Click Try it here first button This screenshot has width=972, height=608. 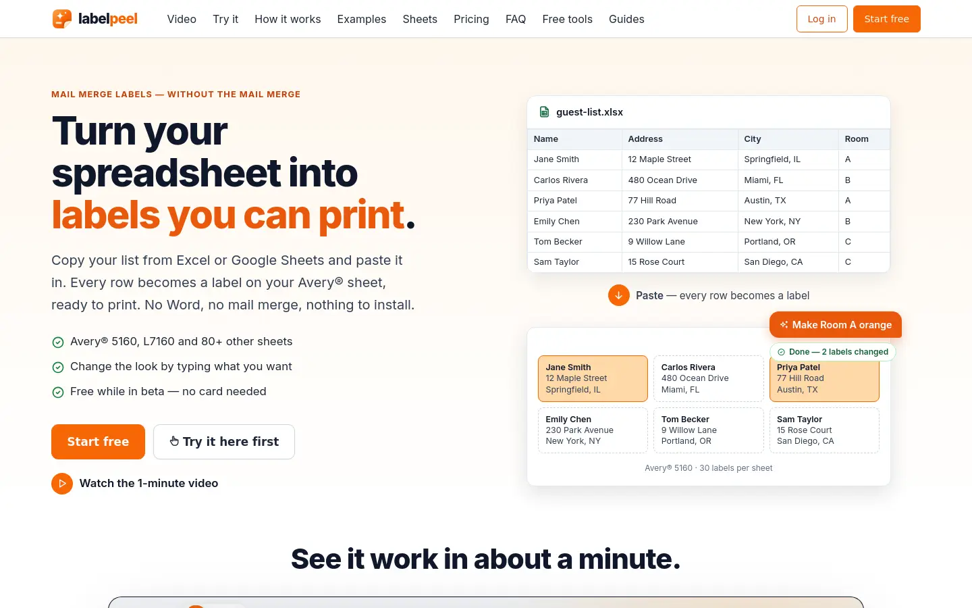[x=224, y=442]
